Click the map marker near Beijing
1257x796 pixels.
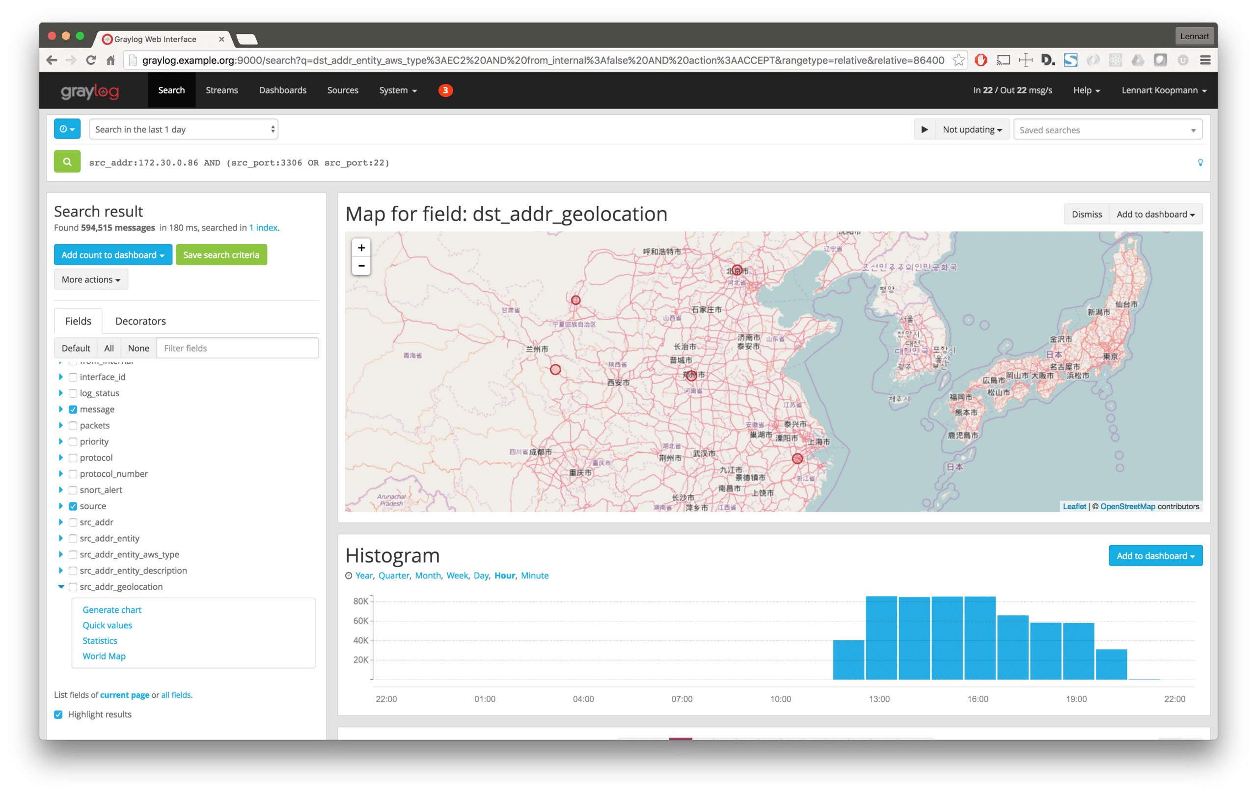point(737,270)
